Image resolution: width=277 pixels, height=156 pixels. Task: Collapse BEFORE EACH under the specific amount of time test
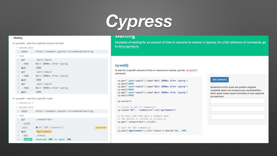17,48
